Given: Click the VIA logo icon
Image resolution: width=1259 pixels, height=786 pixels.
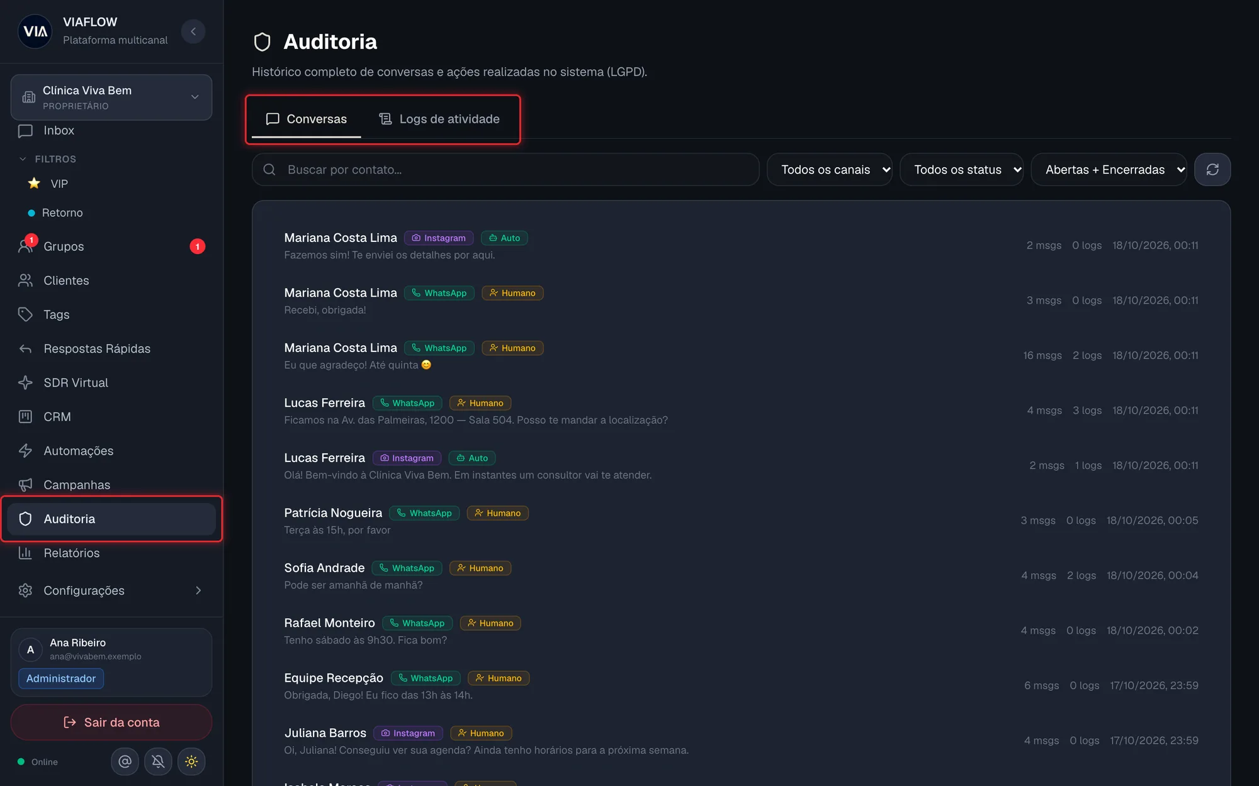Looking at the screenshot, I should pyautogui.click(x=35, y=31).
